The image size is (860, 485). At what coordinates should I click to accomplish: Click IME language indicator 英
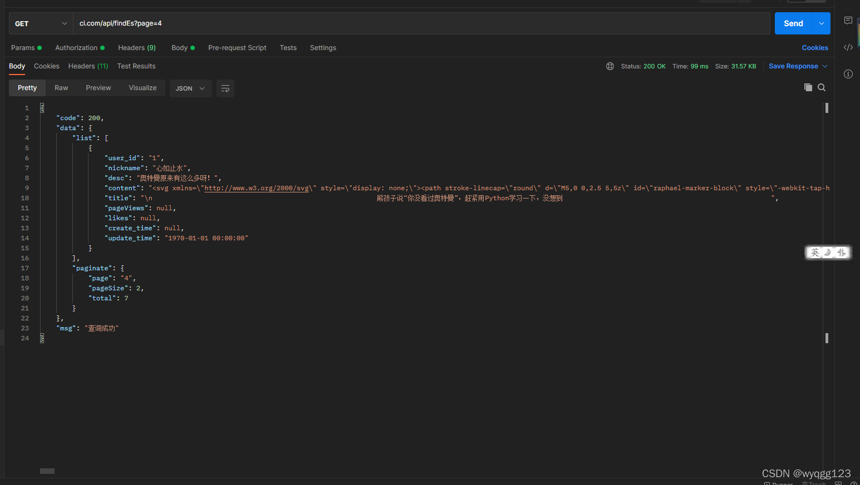[815, 253]
